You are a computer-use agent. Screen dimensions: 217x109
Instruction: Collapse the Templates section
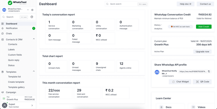tap(34, 72)
